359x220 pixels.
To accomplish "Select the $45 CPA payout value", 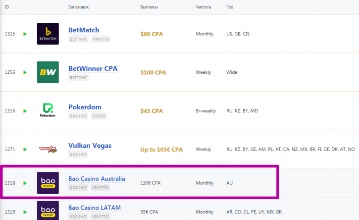I will pos(152,111).
